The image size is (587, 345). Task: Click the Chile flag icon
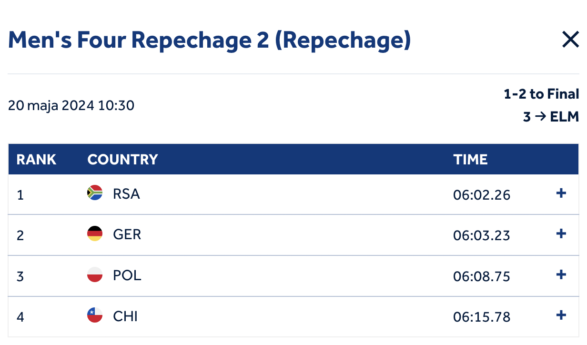point(95,315)
